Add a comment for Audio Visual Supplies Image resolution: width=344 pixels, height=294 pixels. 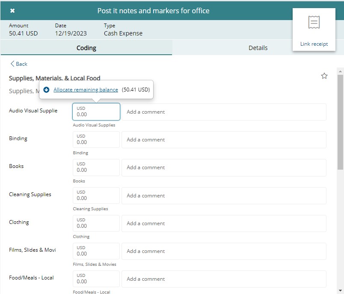pos(224,112)
